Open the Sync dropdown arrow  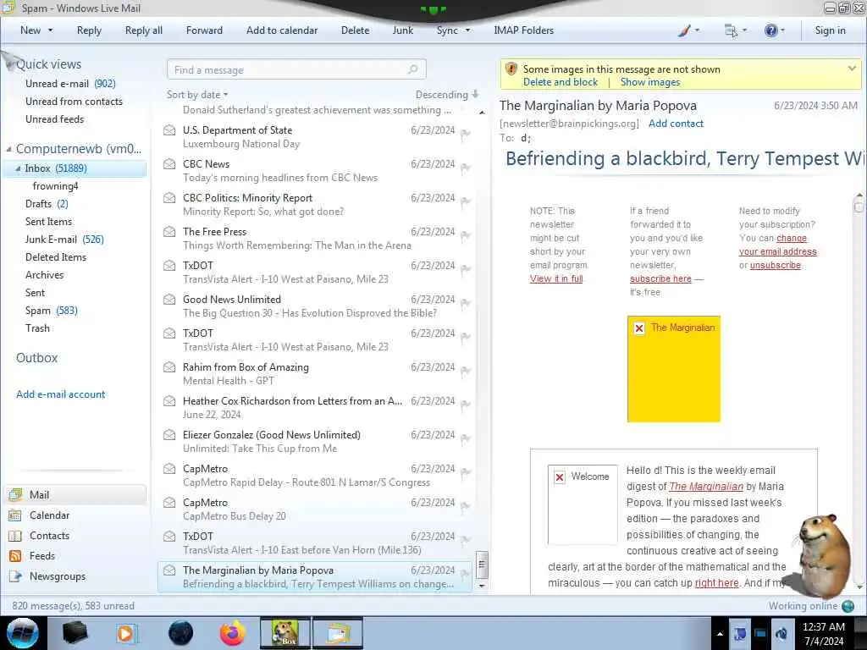(x=467, y=30)
